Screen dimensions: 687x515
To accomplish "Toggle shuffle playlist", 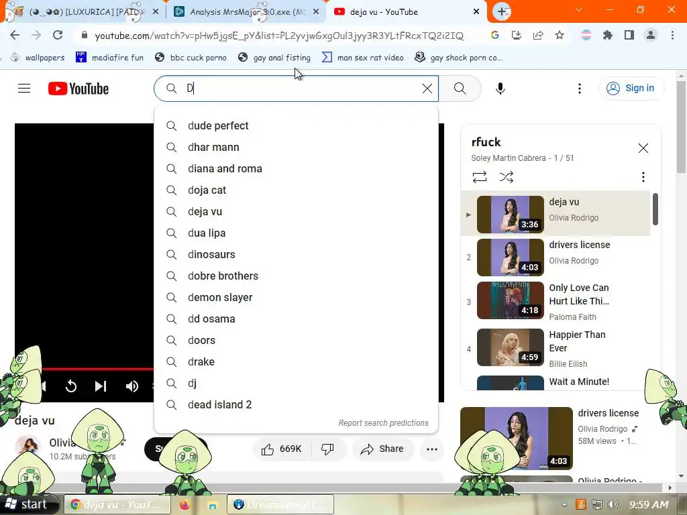I will tap(506, 177).
